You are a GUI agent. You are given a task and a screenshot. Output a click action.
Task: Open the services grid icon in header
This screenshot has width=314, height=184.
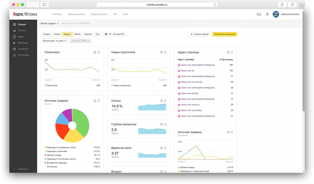click(259, 14)
